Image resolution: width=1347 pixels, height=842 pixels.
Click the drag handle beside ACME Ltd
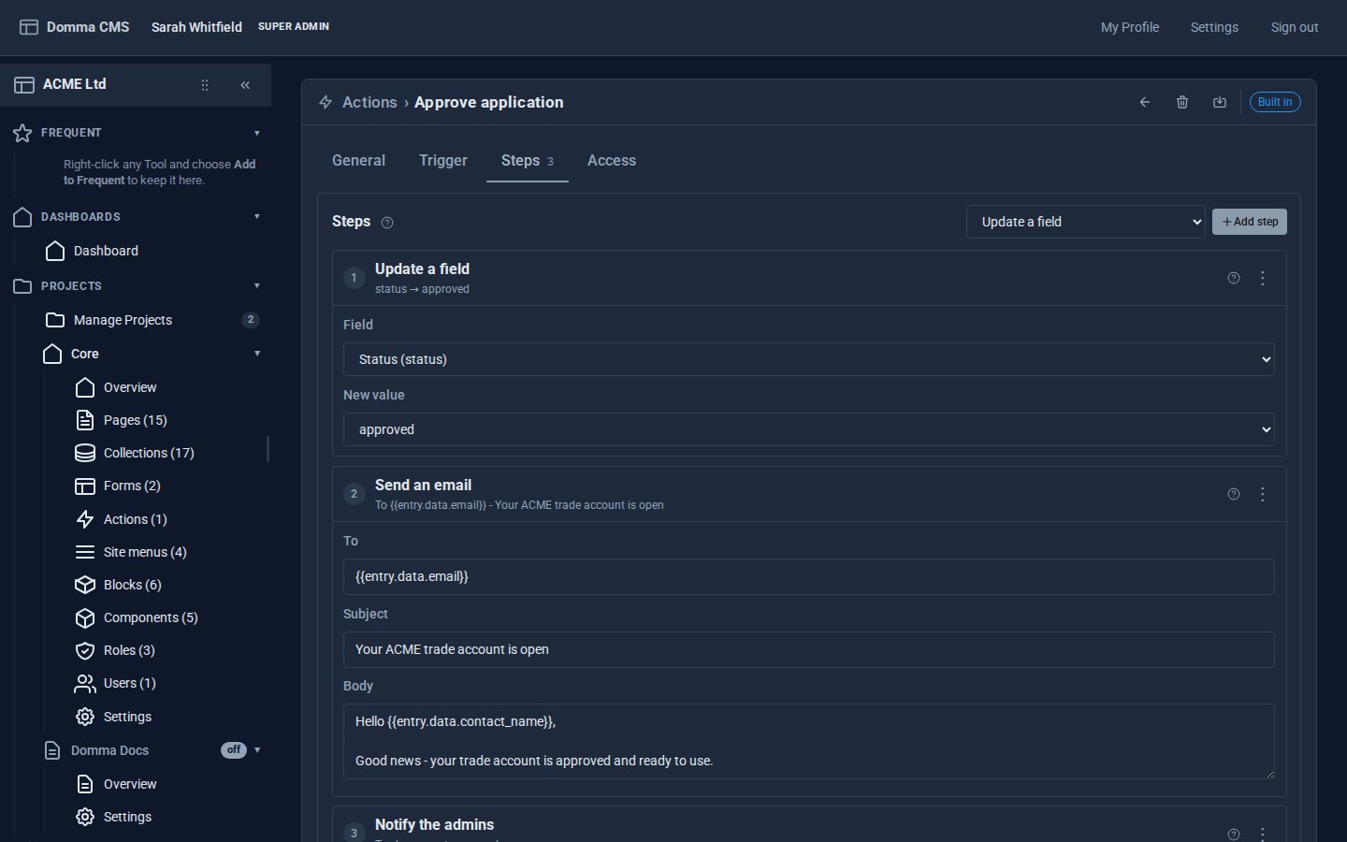205,85
